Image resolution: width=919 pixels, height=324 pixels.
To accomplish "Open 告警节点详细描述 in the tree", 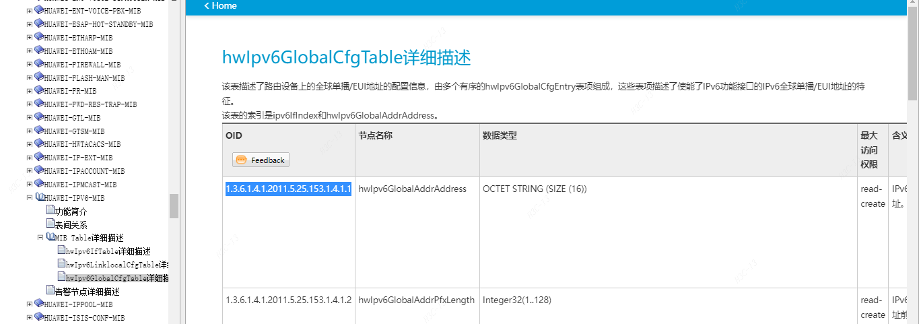I will [x=87, y=292].
